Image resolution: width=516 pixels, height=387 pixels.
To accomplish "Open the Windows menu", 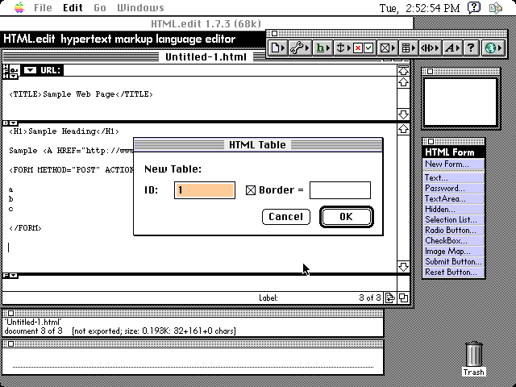I will pos(140,8).
